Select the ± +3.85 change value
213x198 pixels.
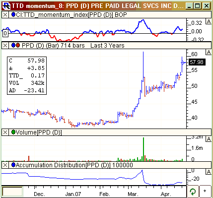(x=36, y=68)
